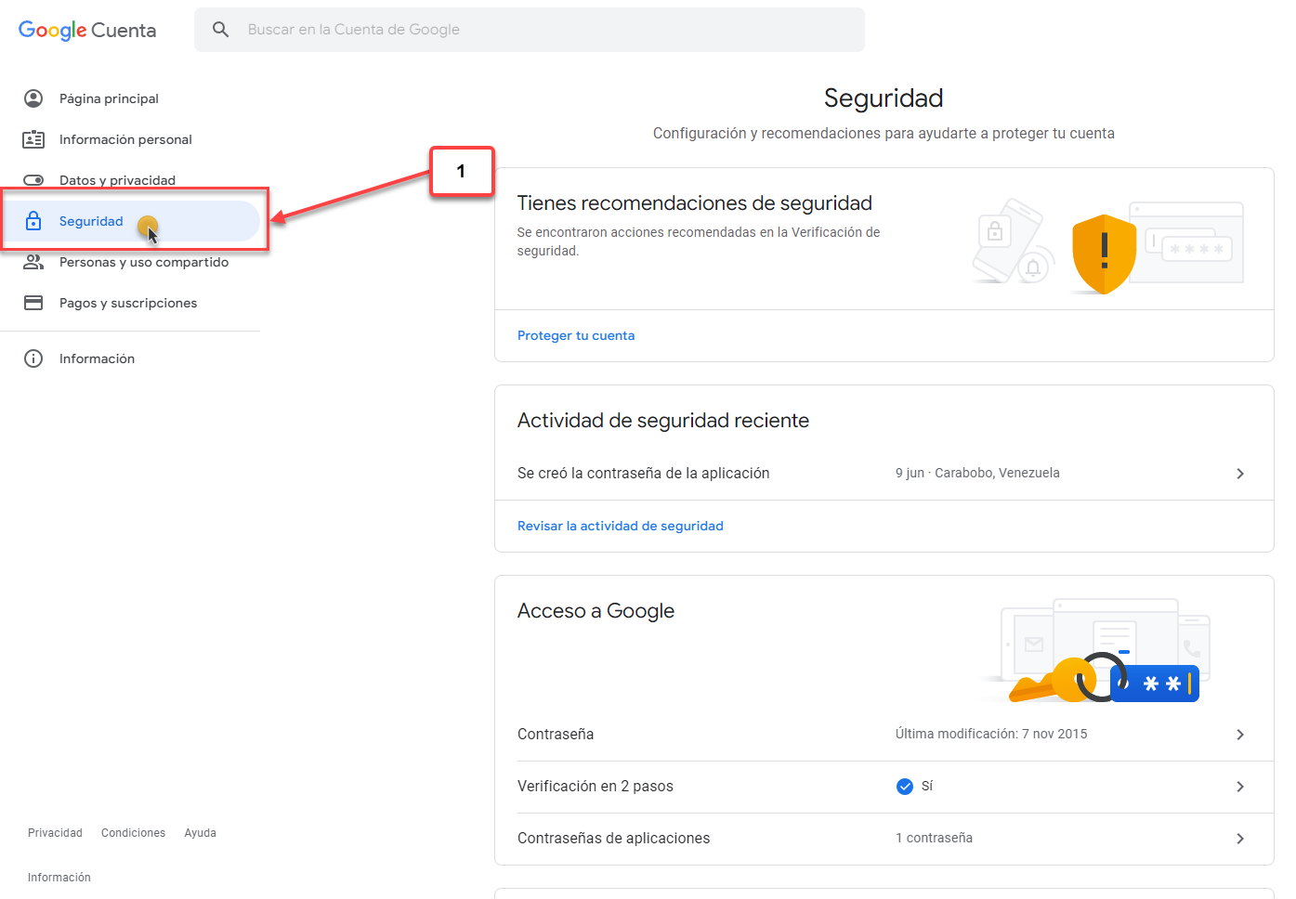The height and width of the screenshot is (899, 1296).
Task: Click the Seguridad padlock icon
Action: tap(33, 221)
